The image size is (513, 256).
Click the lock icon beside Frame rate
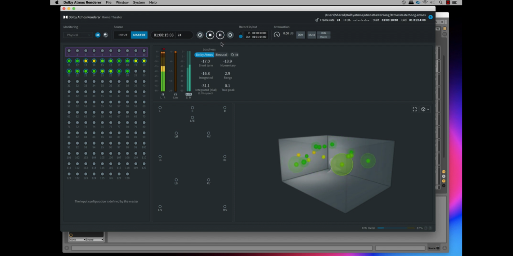317,20
